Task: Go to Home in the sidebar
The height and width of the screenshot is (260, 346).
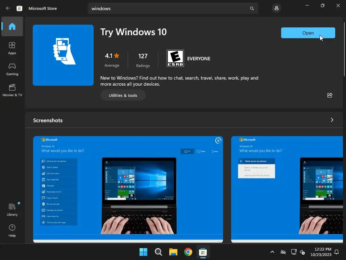Action: 12,26
